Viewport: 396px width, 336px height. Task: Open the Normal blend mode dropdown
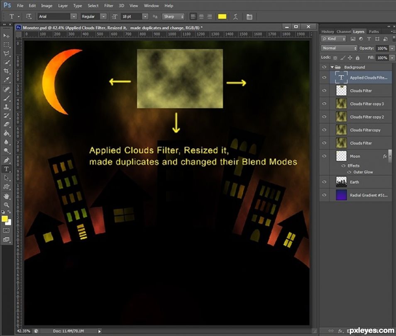click(339, 48)
